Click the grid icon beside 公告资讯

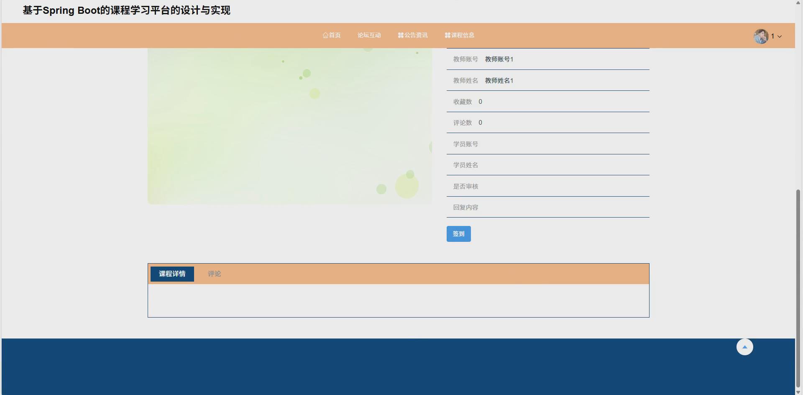400,35
